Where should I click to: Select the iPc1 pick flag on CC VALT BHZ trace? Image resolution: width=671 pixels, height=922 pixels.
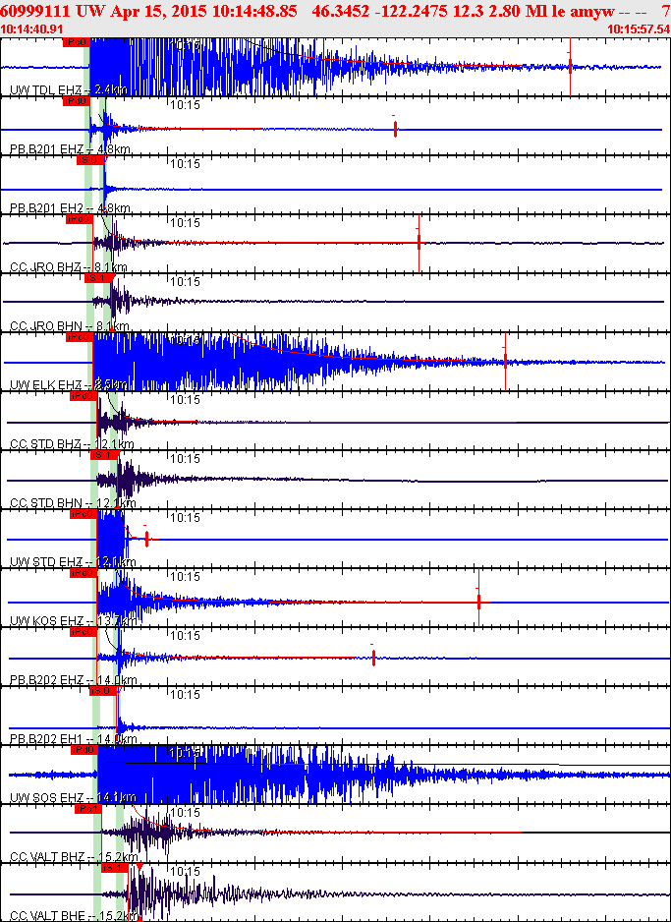(x=88, y=809)
